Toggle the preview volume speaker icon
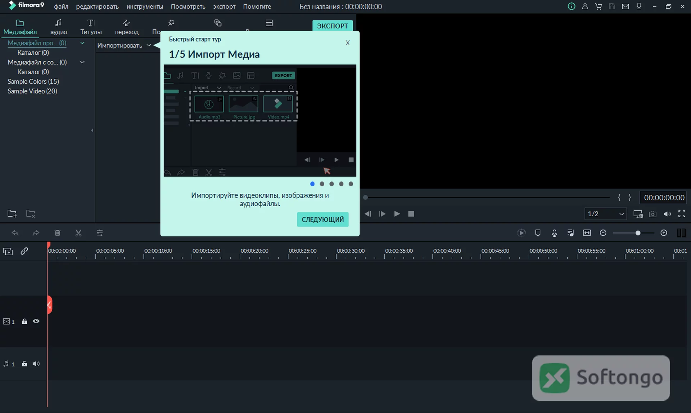 (x=667, y=214)
